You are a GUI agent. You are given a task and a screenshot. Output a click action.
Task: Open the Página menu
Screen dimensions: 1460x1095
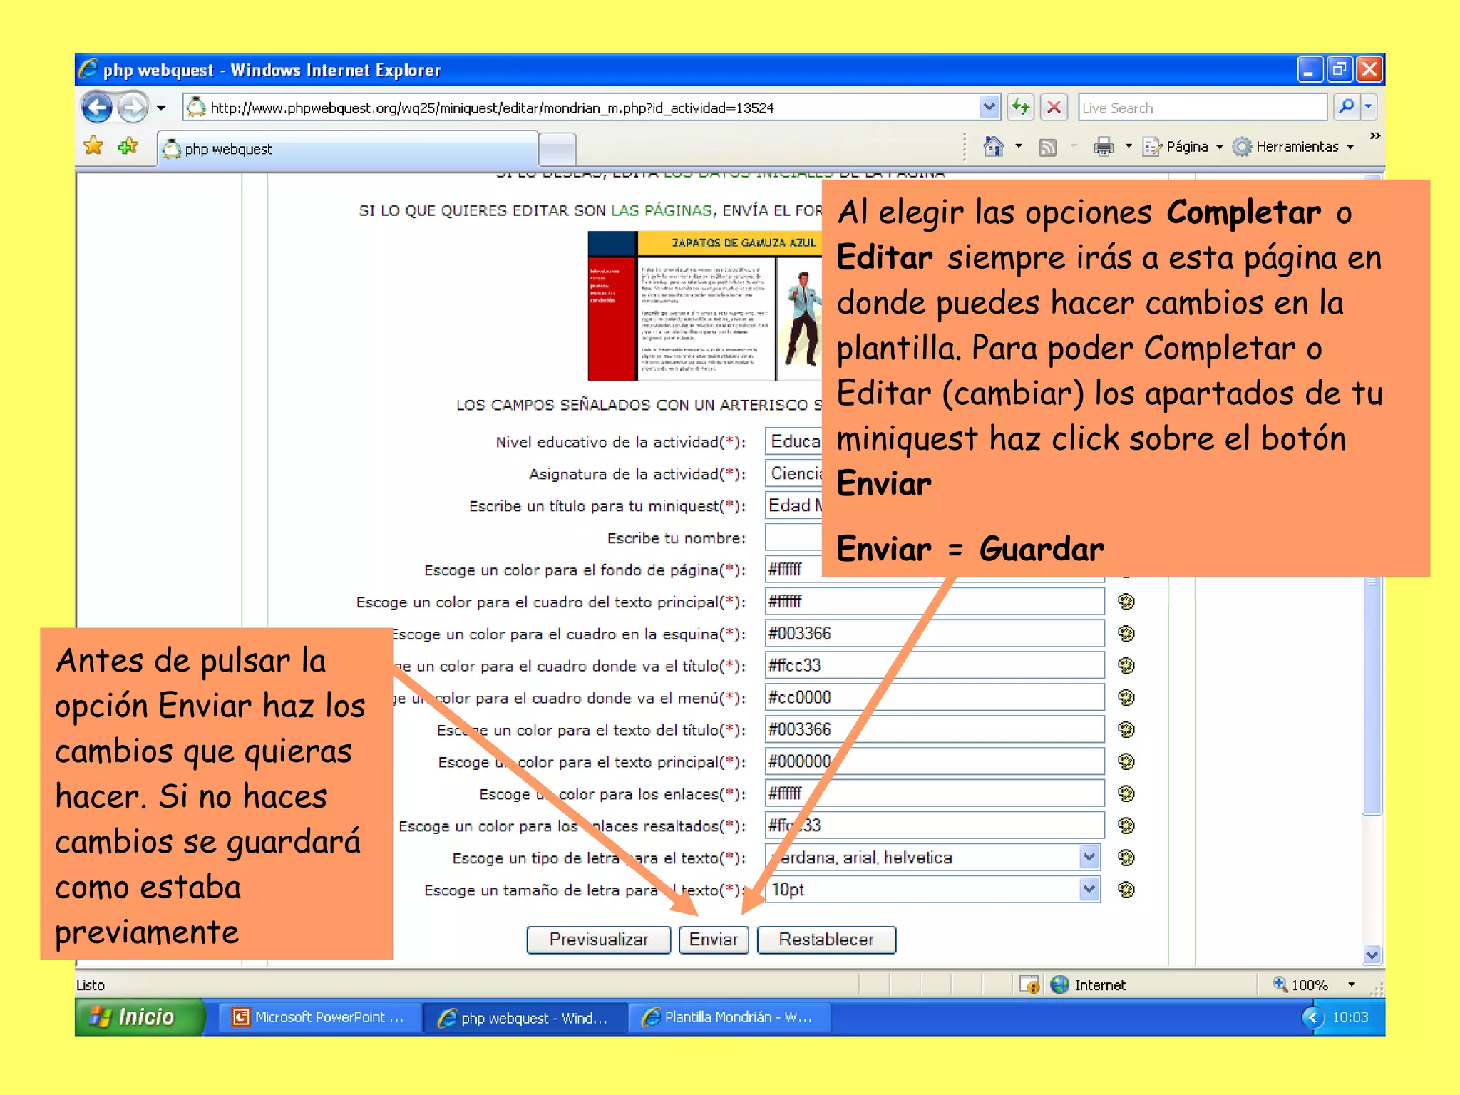click(x=1183, y=147)
